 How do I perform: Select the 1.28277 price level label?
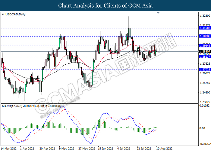(x=205, y=57)
